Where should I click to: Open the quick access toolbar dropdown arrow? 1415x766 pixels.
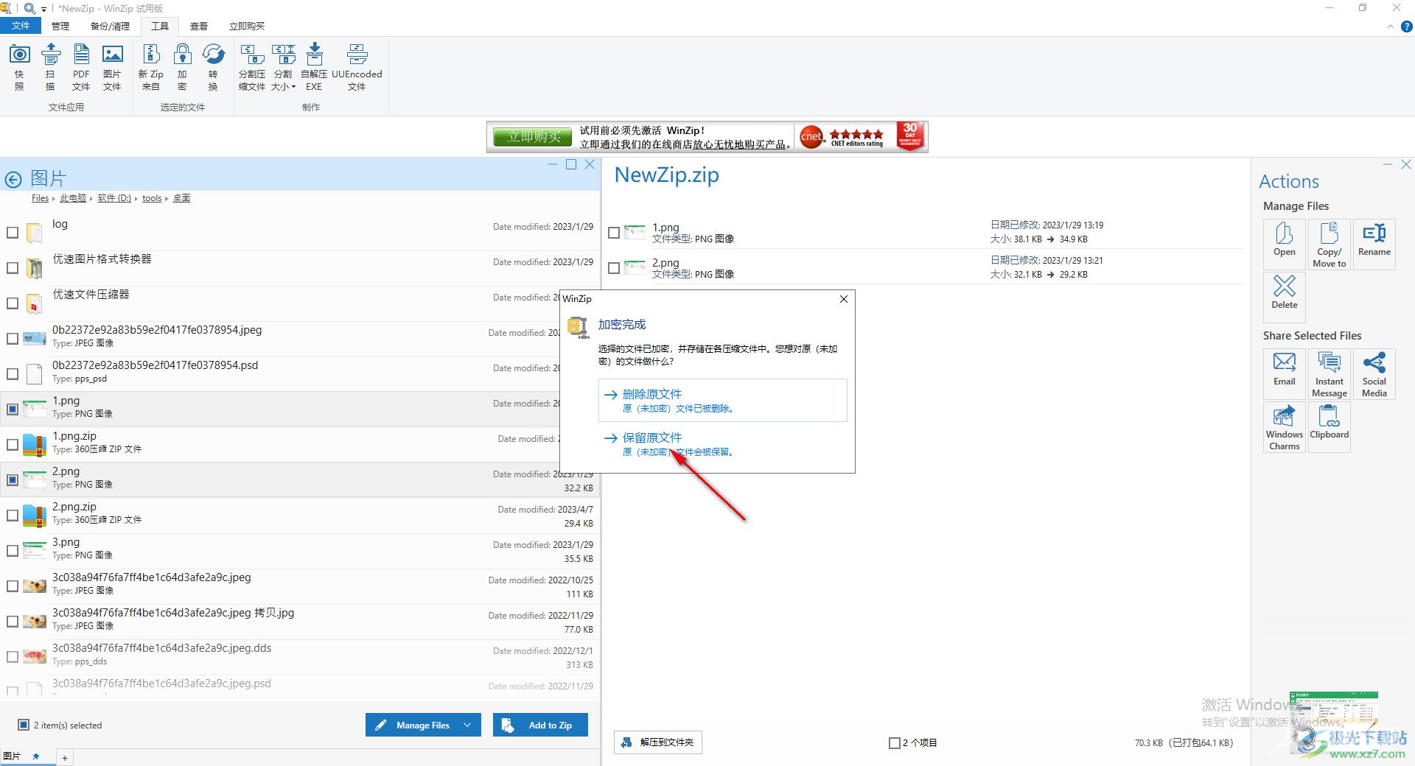tap(44, 10)
